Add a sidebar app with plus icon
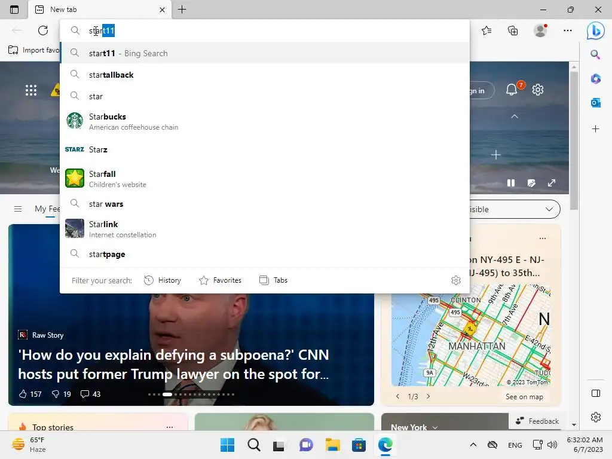Screen dimensions: 612x459 coord(595,129)
